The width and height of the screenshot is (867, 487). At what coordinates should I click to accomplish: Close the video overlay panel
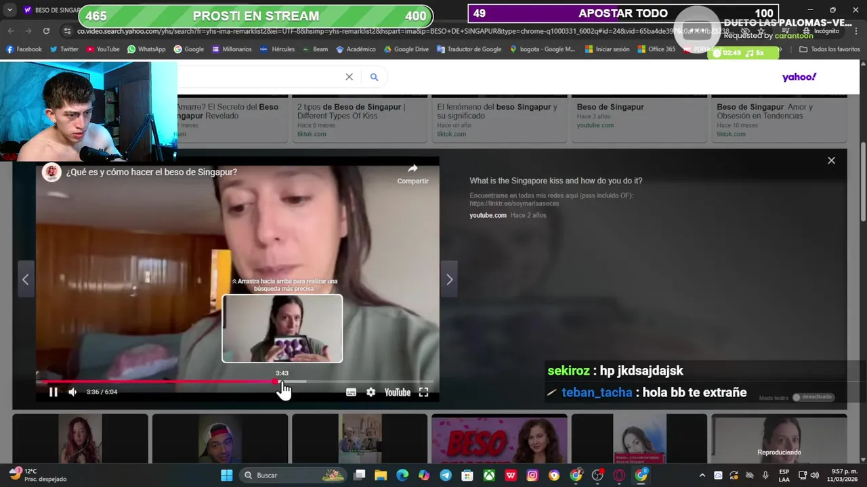pos(831,160)
